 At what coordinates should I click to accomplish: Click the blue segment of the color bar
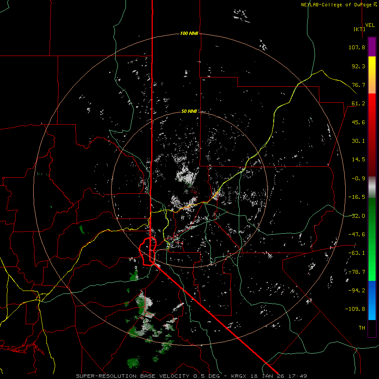tap(372, 300)
